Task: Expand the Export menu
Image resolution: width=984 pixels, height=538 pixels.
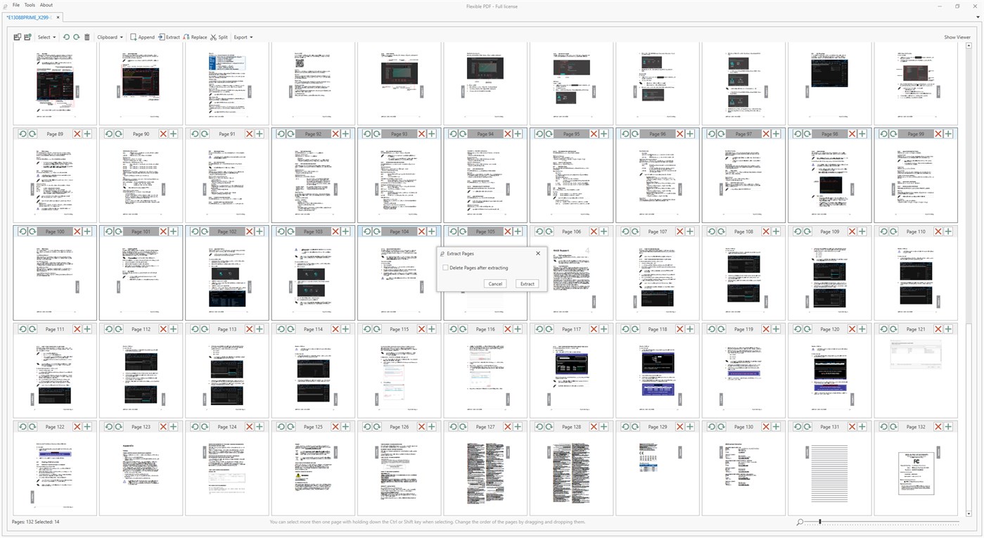Action: (x=242, y=37)
